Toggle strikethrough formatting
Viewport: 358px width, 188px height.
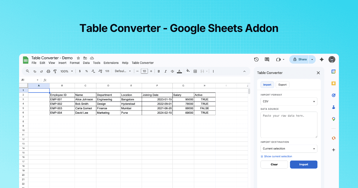172,71
